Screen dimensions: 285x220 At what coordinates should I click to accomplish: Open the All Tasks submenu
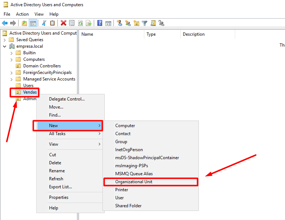tap(71, 133)
